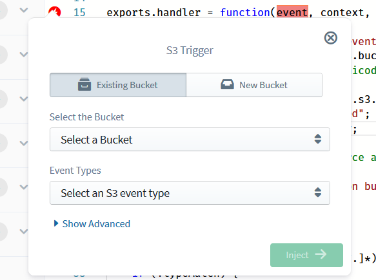Switch to the Existing Bucket tab

pyautogui.click(x=118, y=85)
